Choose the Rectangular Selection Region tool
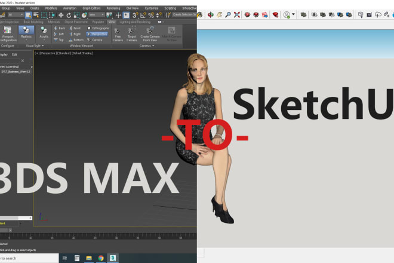Screen dimensions: 394x263 tap(44, 16)
